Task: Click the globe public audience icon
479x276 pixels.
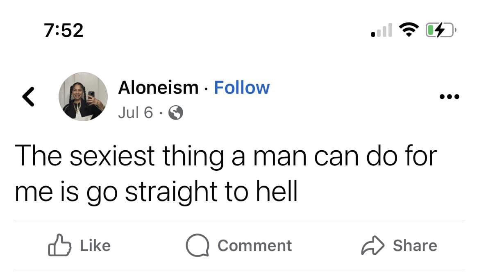Action: tap(176, 113)
